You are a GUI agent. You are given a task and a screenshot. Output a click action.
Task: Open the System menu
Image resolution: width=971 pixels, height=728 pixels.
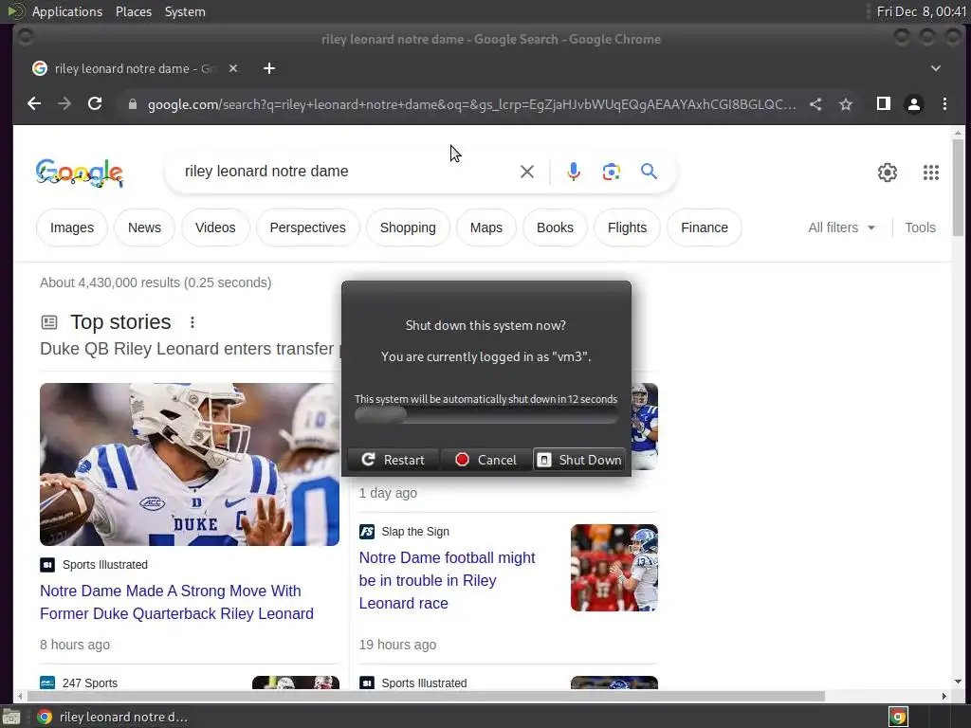pos(185,11)
